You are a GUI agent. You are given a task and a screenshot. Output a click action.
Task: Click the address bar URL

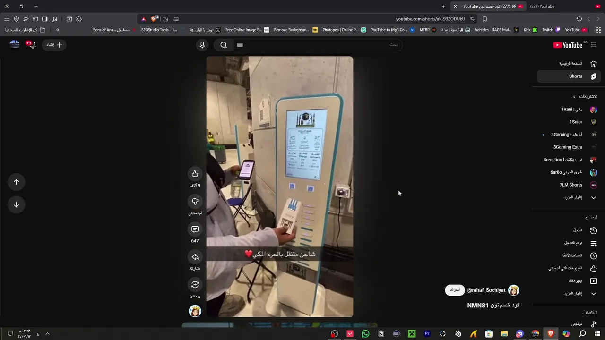click(430, 19)
